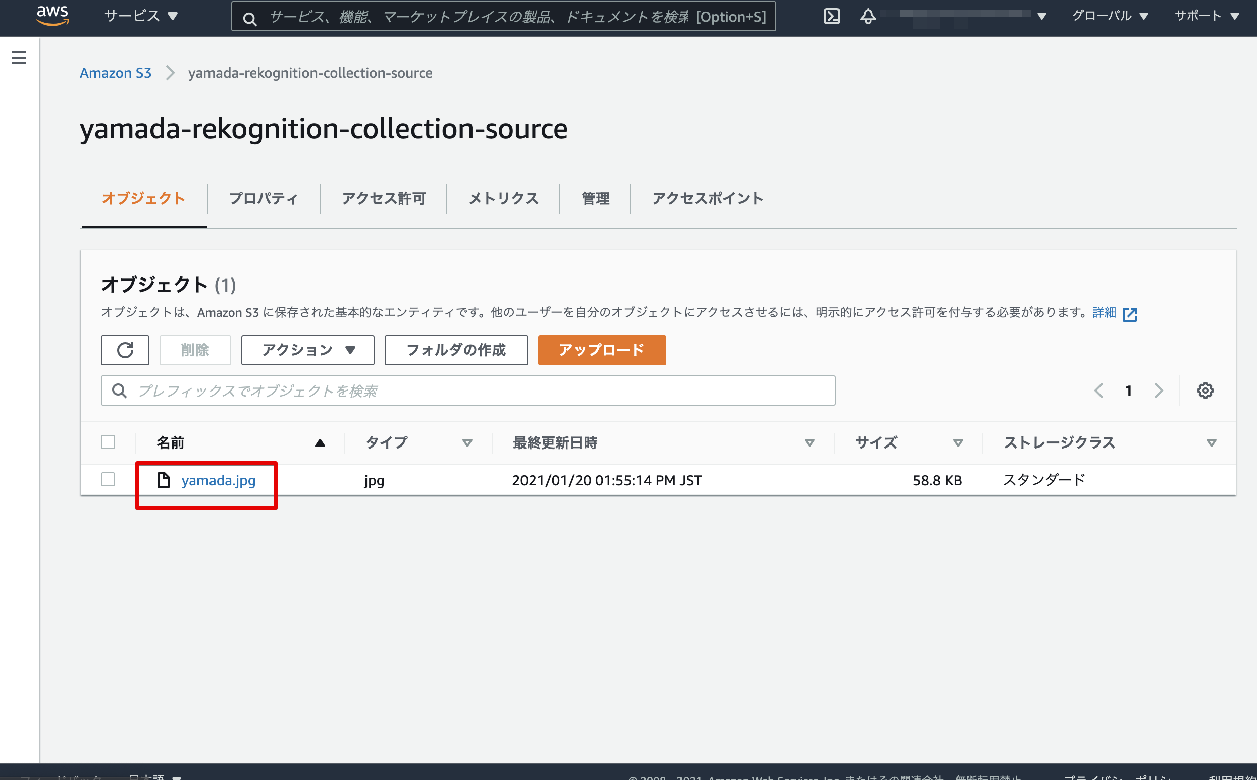
Task: Click the 58.8 KB size cell
Action: 937,480
